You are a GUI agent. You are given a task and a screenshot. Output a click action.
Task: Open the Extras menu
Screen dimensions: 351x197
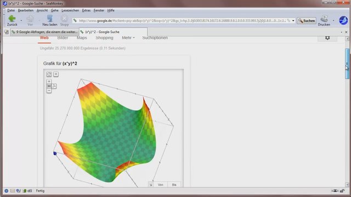coord(86,10)
